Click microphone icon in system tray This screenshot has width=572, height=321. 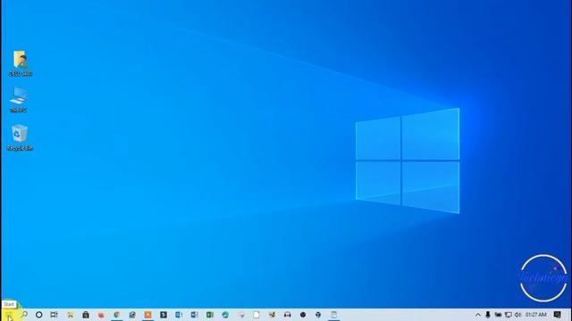[488, 315]
